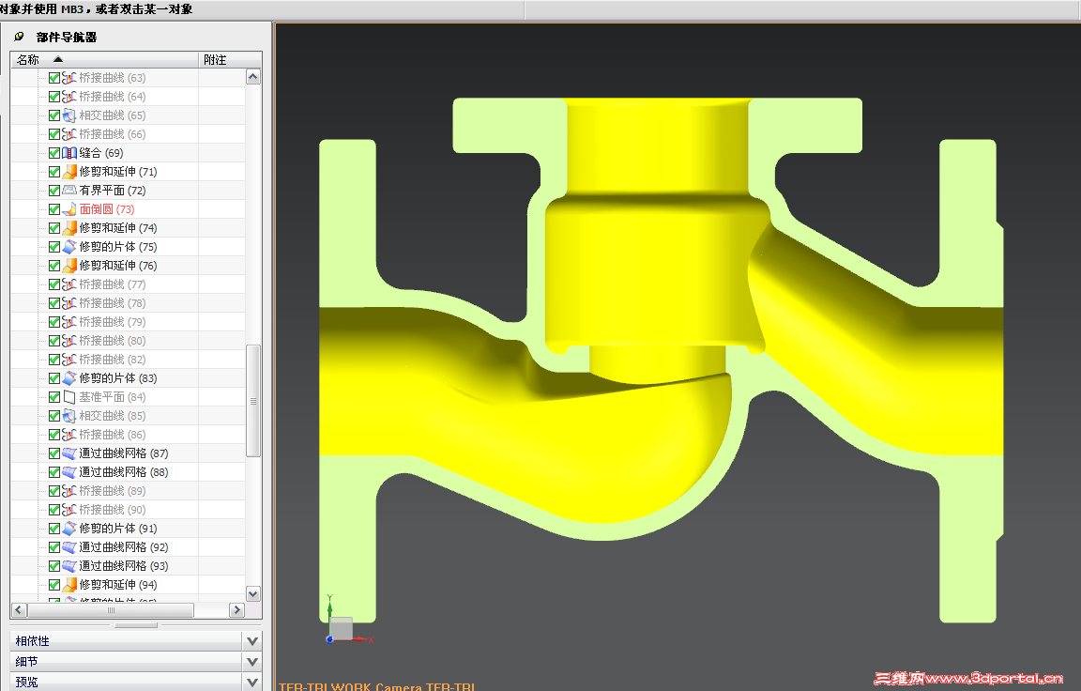Click the 桥接曲线 (66) curve icon
The image size is (1081, 691).
pos(69,133)
